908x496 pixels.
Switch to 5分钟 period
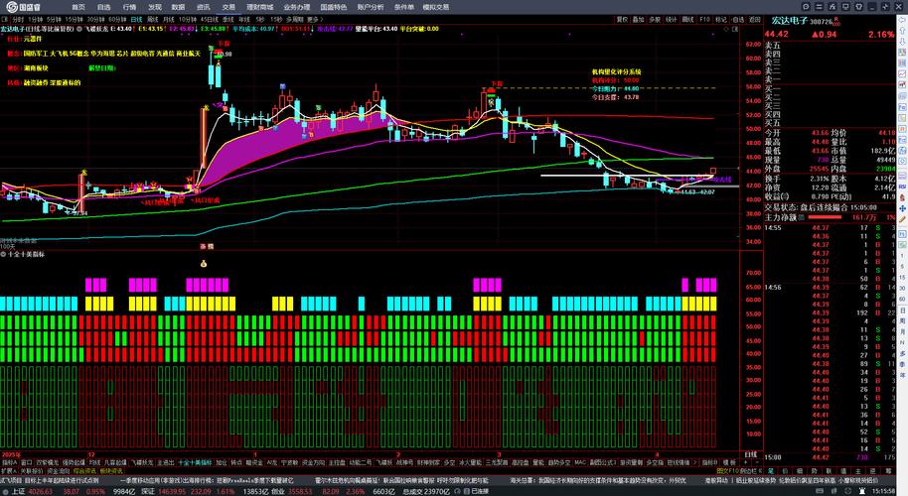54,19
